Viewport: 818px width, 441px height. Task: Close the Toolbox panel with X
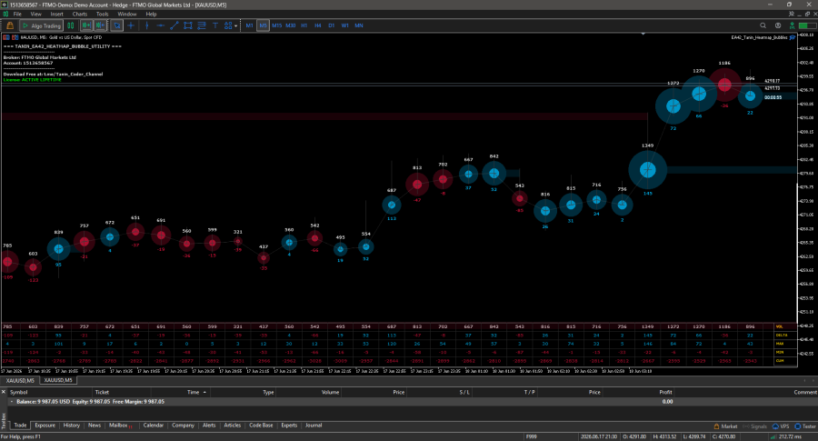tap(3, 392)
